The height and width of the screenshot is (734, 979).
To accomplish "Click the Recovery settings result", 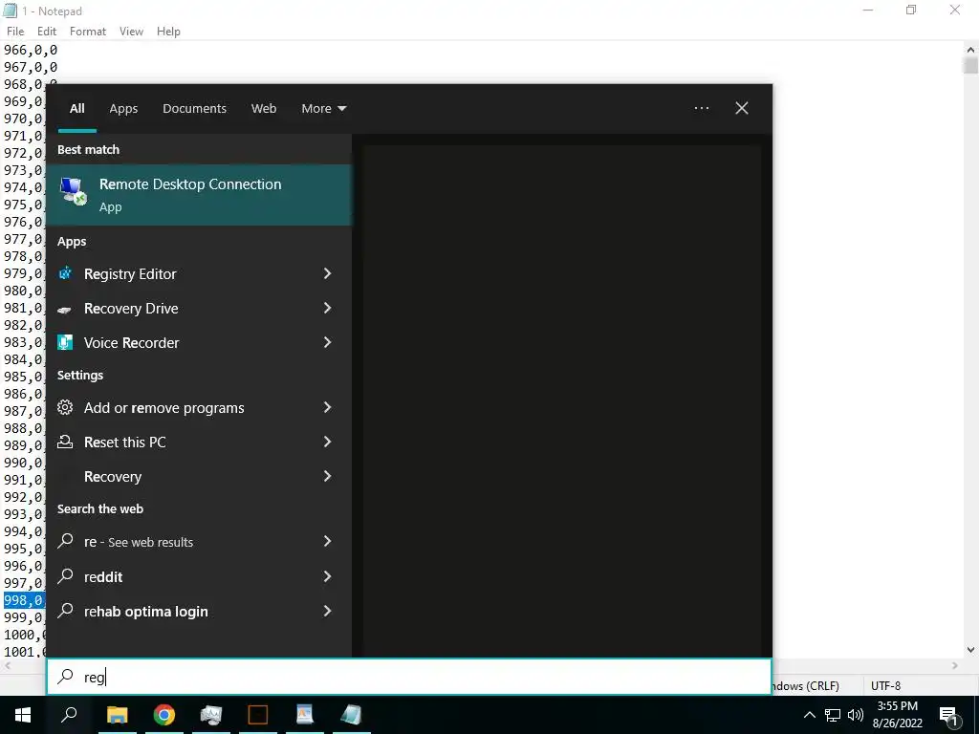I will (x=199, y=476).
